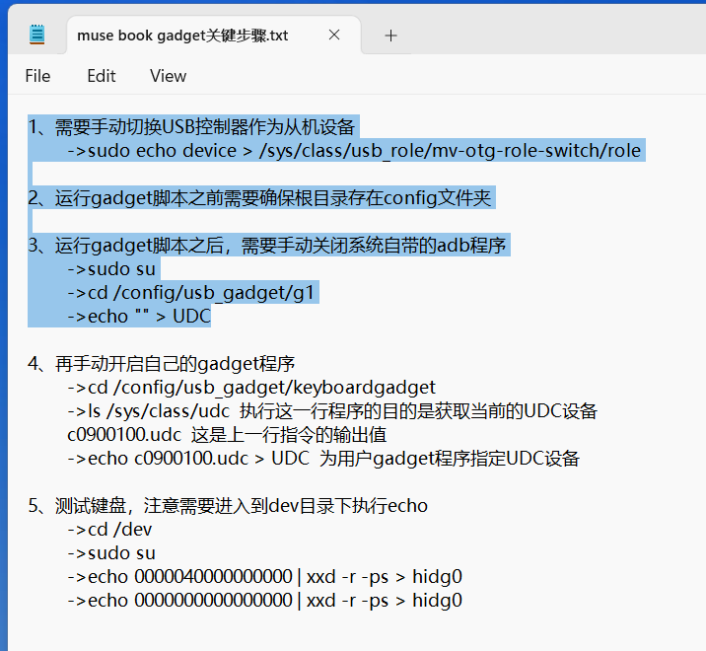Click the 'sudo echo device' command line
Viewport: 706px width, 651px height.
(354, 151)
